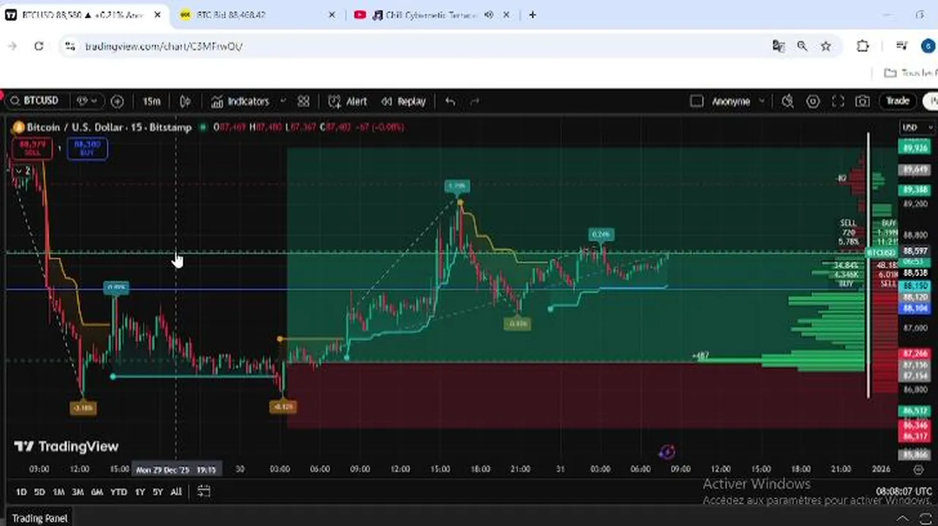Open the browser profile avatar
This screenshot has height=526, width=938.
(928, 46)
